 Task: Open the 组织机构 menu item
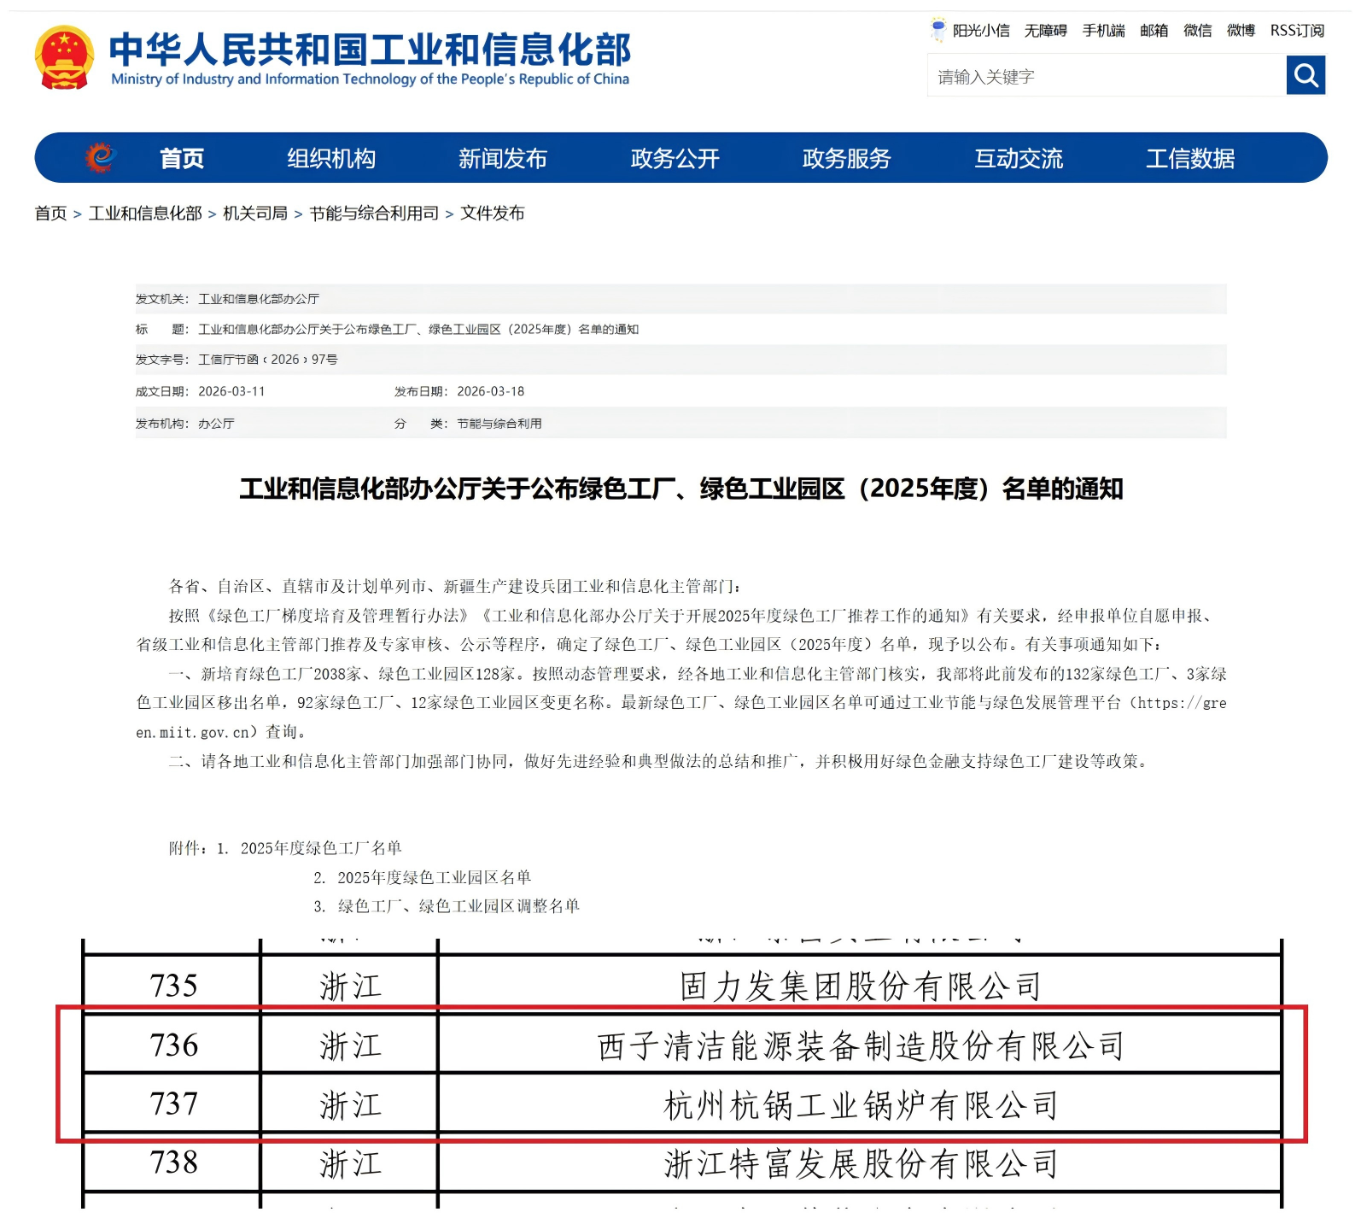331,158
